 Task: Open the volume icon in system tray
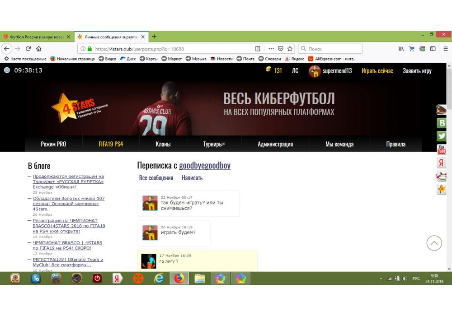coord(405,279)
